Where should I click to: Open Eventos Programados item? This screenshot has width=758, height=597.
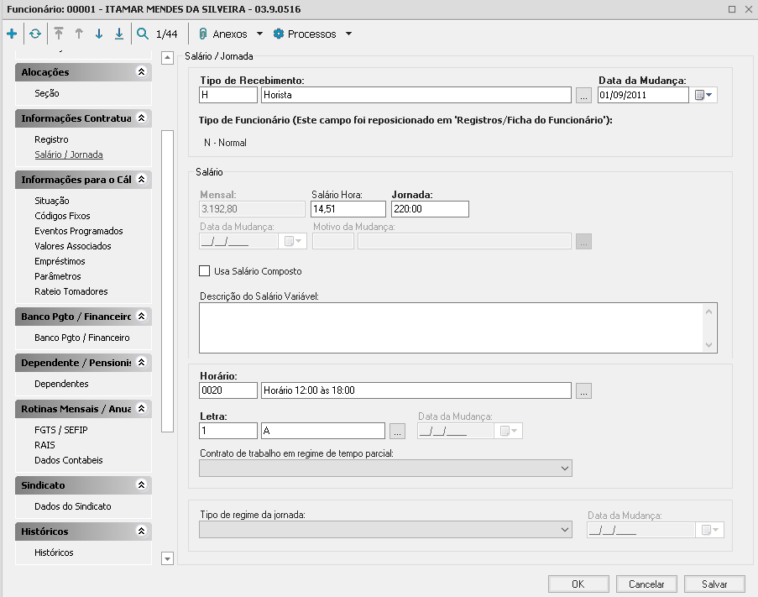click(79, 231)
